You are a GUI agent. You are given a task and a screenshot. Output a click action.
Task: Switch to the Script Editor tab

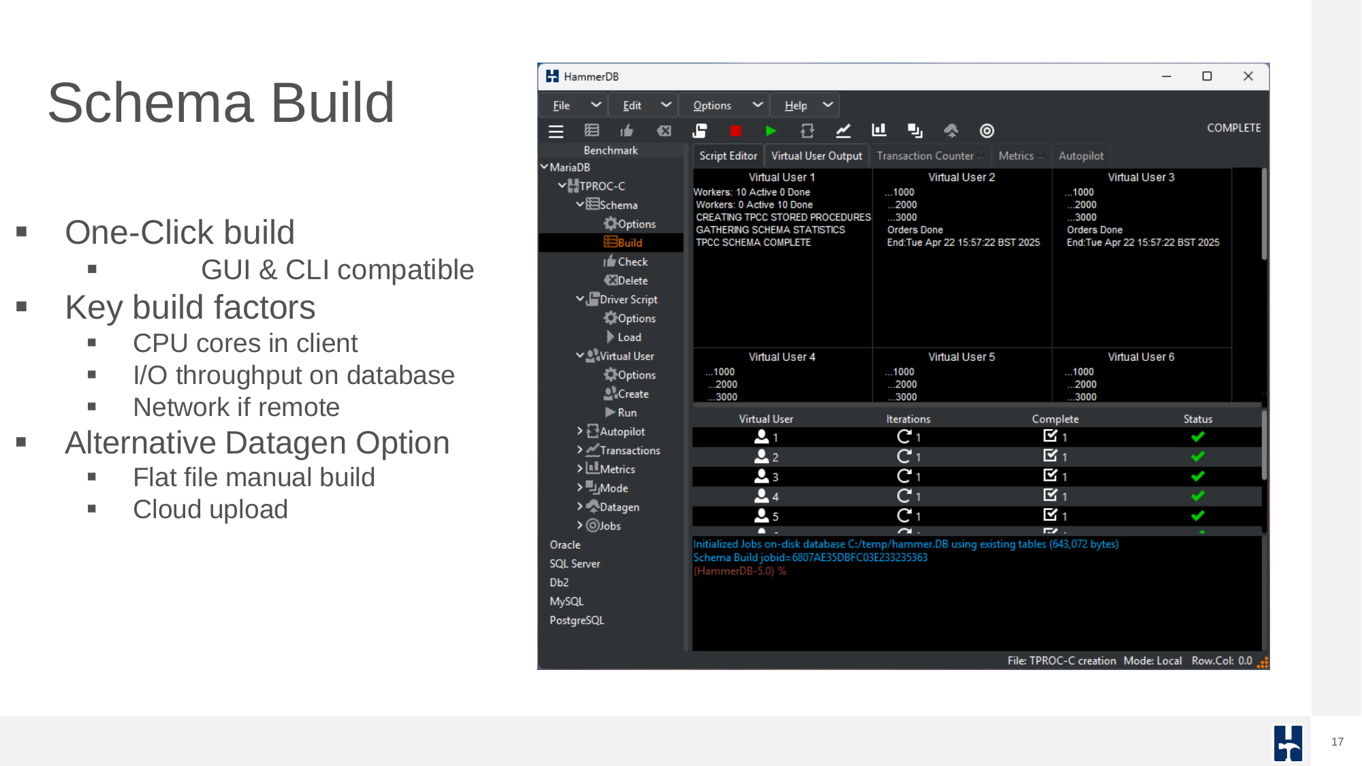click(728, 156)
